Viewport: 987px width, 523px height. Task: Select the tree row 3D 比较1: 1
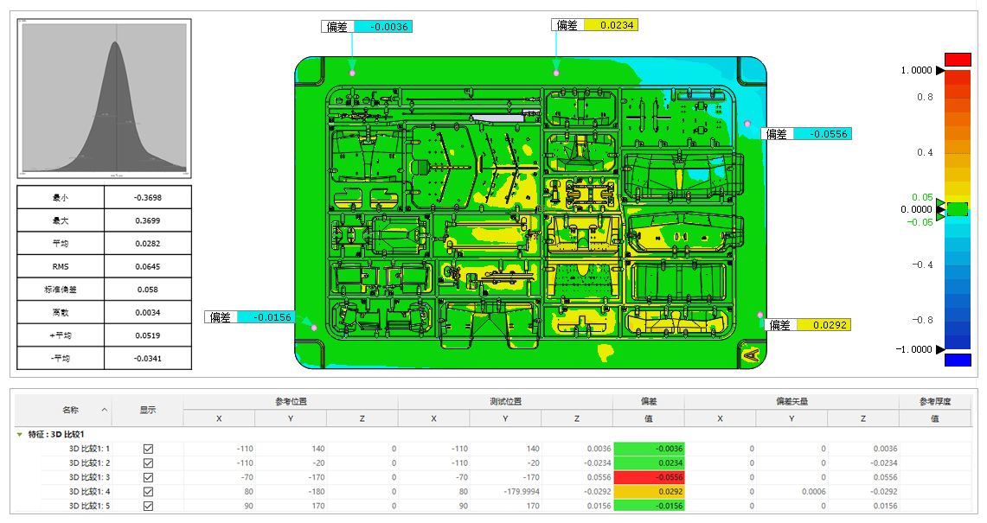pyautogui.click(x=89, y=449)
